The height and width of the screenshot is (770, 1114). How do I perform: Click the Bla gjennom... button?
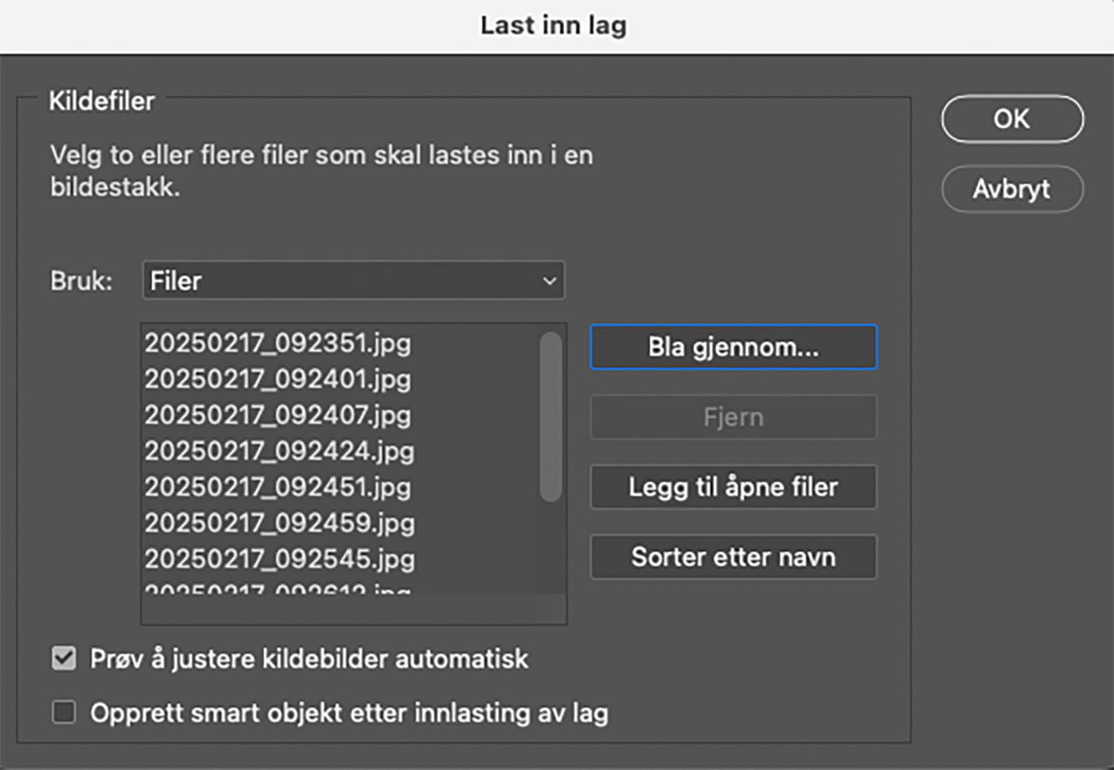pos(733,347)
